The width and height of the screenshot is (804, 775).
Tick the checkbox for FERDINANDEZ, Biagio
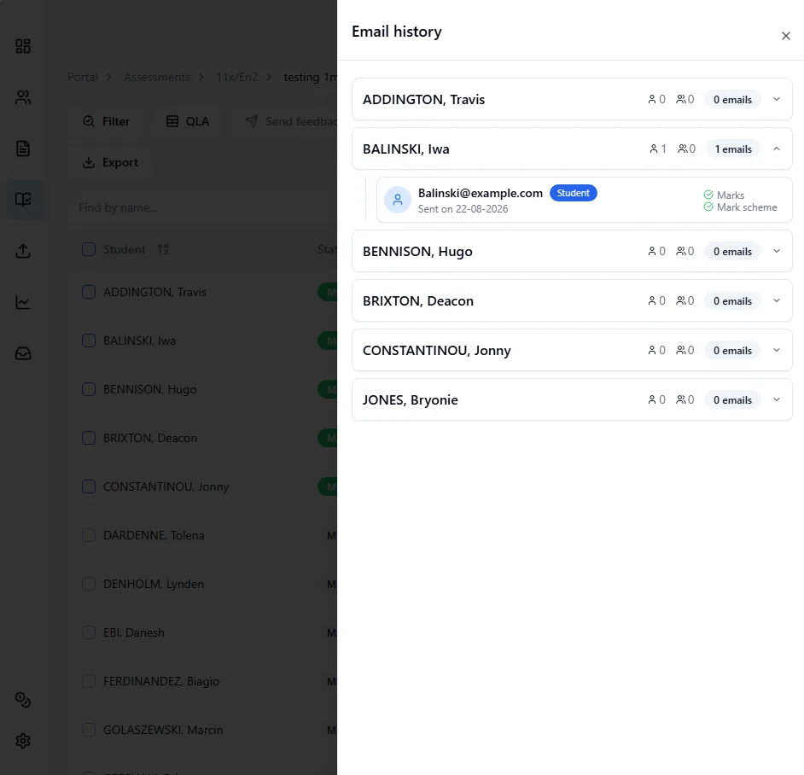(x=89, y=681)
